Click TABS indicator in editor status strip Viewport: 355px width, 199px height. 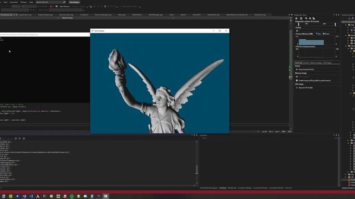pos(283,132)
